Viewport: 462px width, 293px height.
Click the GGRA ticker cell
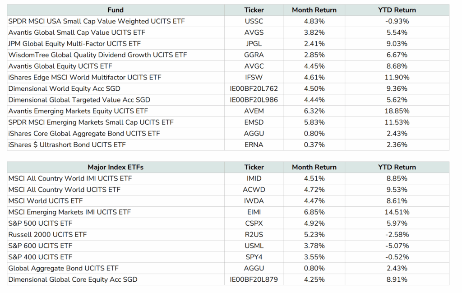pyautogui.click(x=254, y=55)
